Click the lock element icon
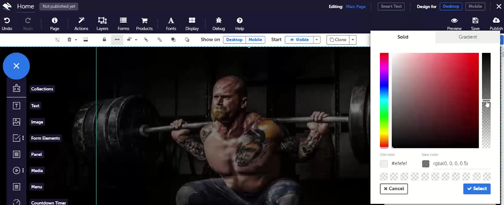Viewport: 504px width, 205px height. click(x=104, y=40)
